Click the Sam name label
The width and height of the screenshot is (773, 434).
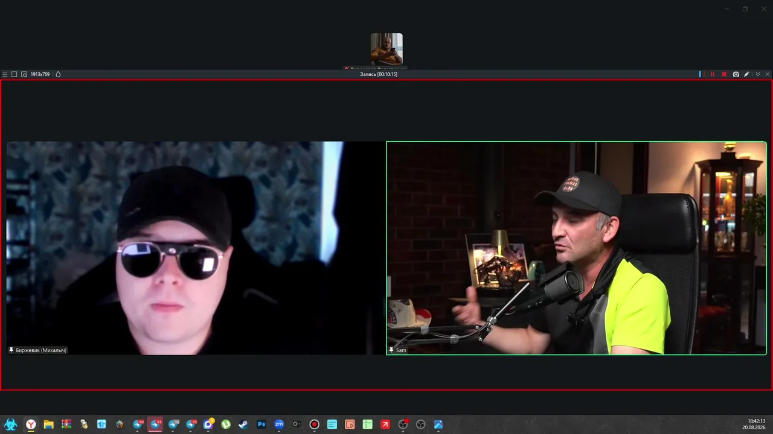pos(401,350)
